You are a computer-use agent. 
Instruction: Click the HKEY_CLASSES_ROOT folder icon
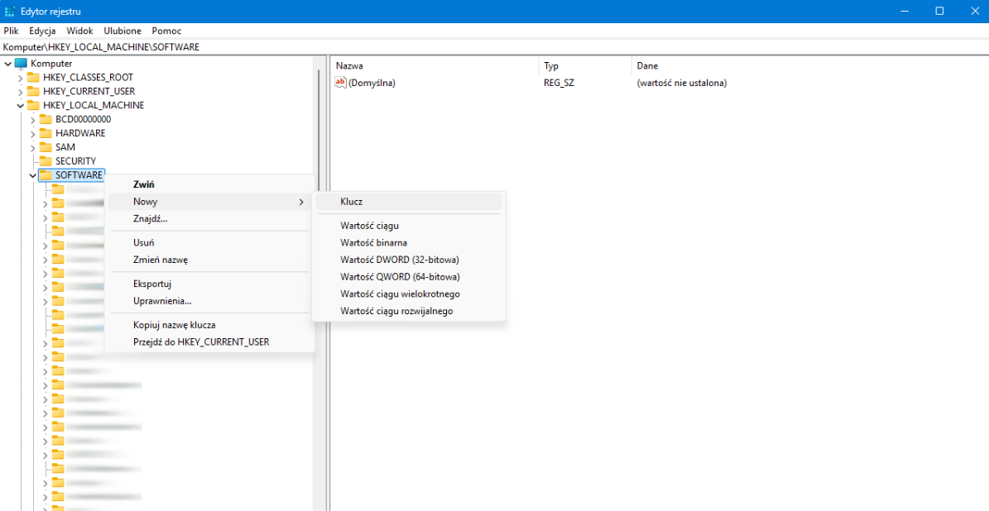click(x=33, y=78)
